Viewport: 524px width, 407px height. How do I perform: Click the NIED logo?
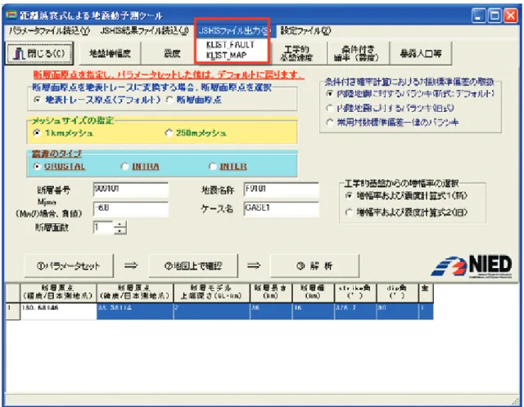point(472,266)
